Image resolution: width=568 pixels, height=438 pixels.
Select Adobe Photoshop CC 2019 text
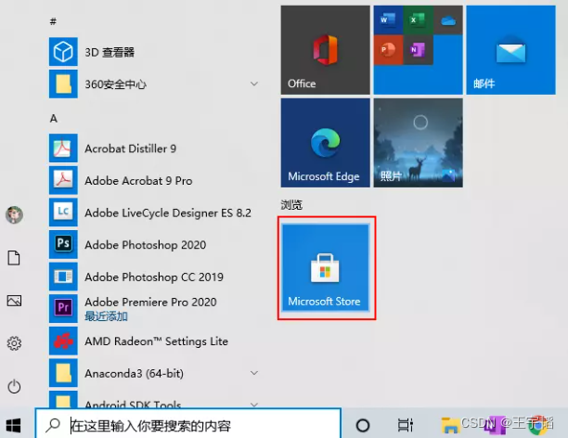click(154, 277)
